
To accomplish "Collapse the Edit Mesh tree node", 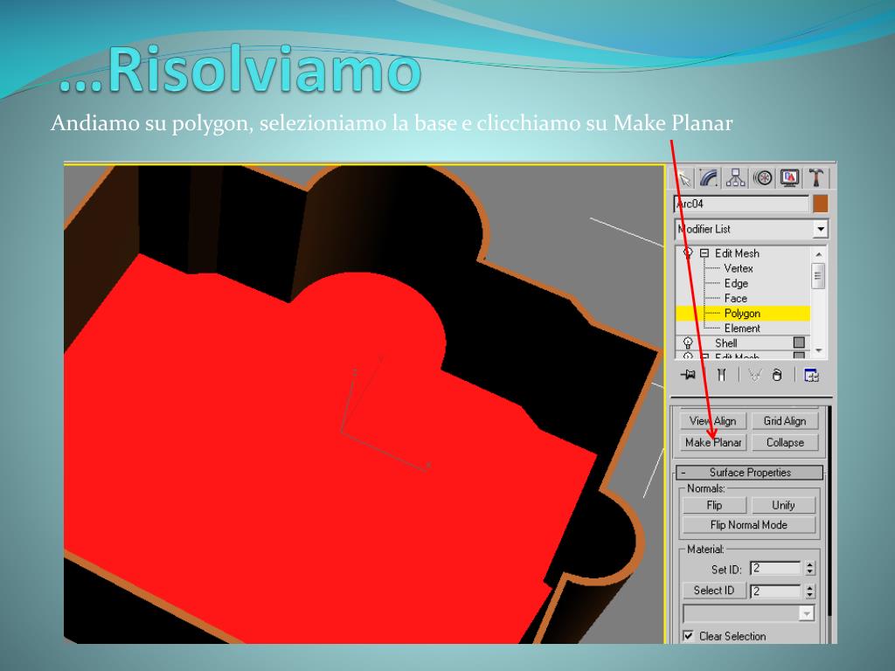I will tap(704, 252).
